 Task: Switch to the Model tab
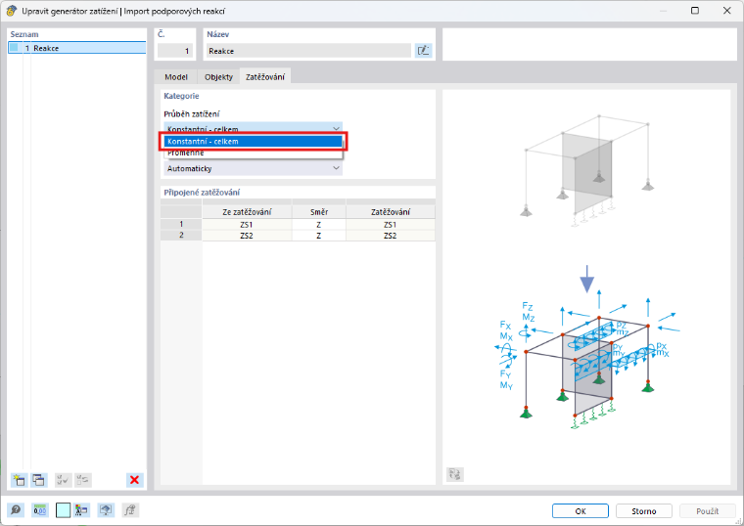coord(176,77)
